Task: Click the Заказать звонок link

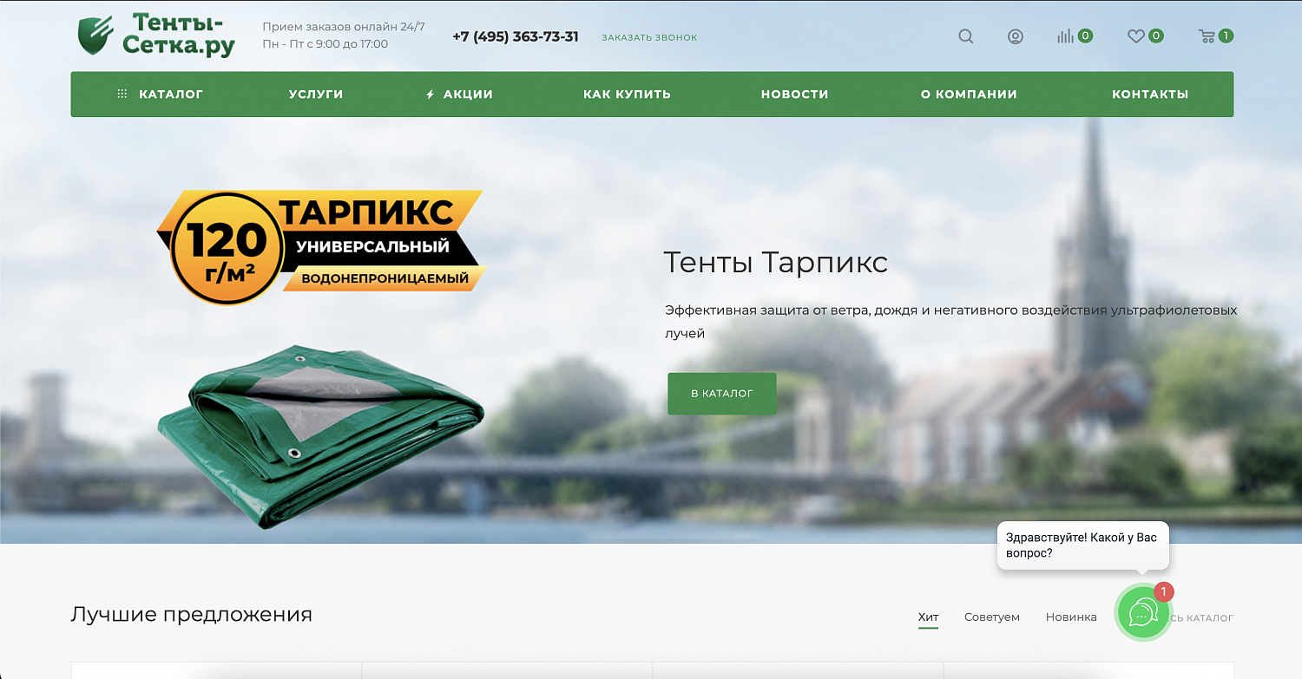Action: point(649,37)
